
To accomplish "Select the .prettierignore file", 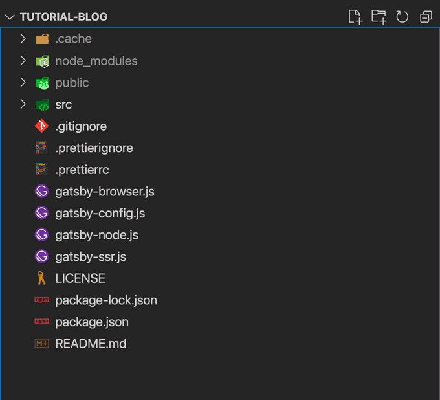I will click(x=220, y=148).
